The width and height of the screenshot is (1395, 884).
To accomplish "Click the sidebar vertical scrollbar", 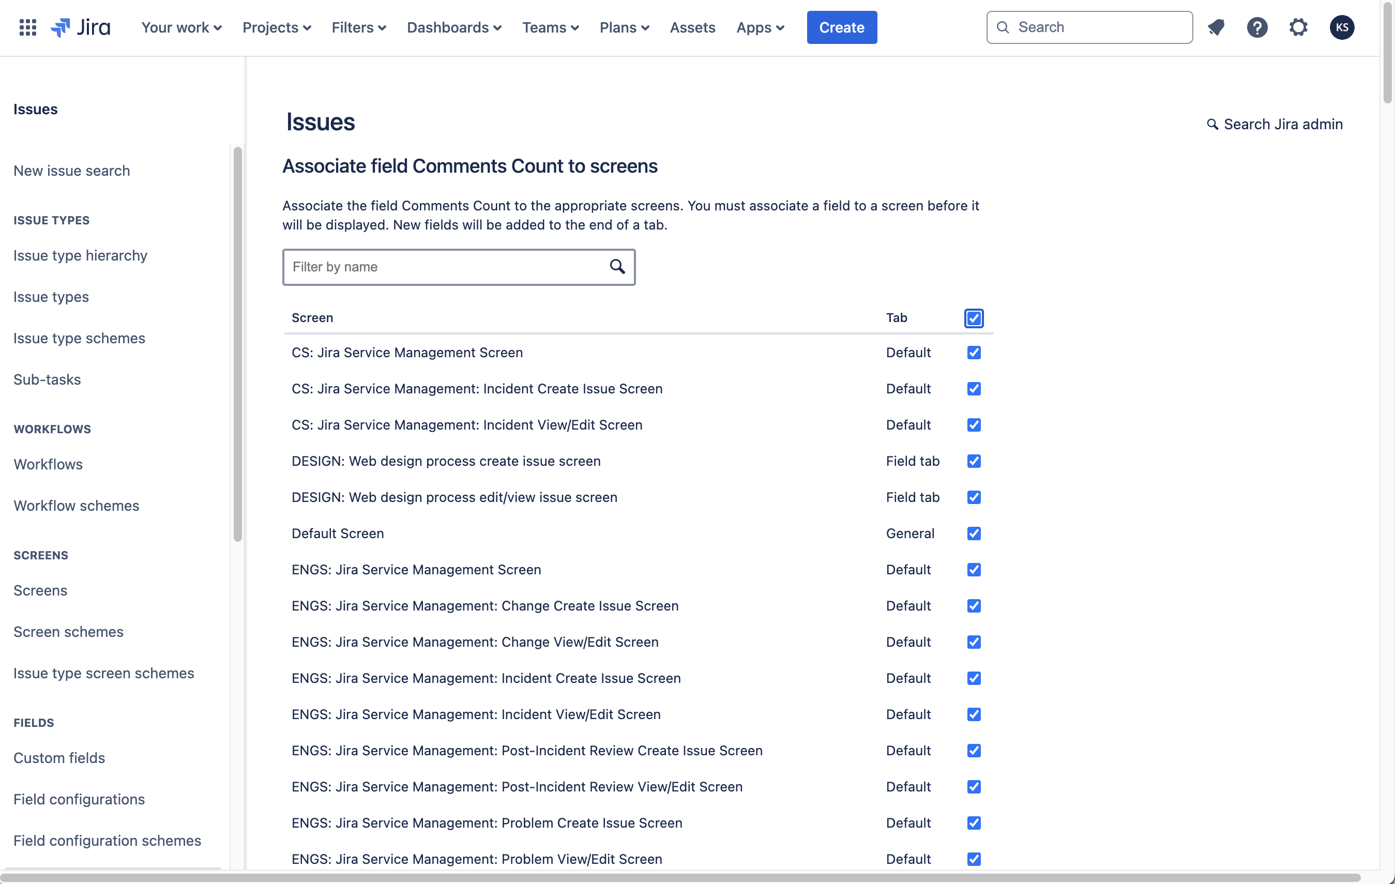I will (x=237, y=344).
